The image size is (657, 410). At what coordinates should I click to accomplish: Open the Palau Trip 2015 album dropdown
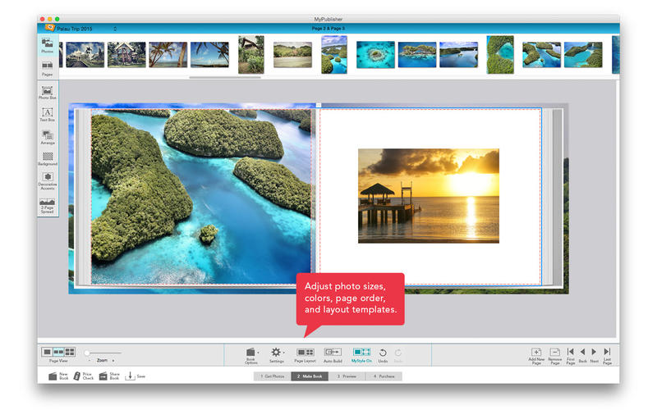click(82, 29)
